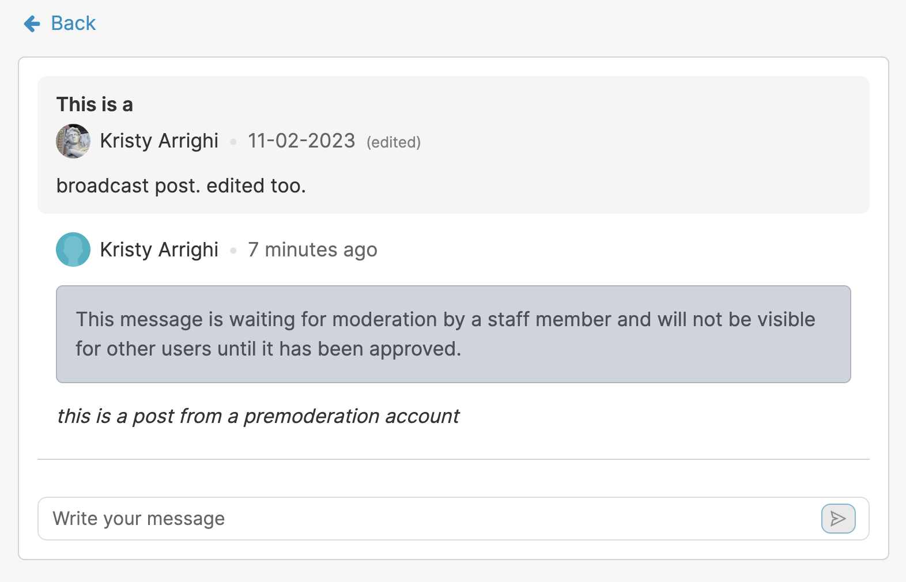
Task: Click the Back link text
Action: (x=73, y=24)
